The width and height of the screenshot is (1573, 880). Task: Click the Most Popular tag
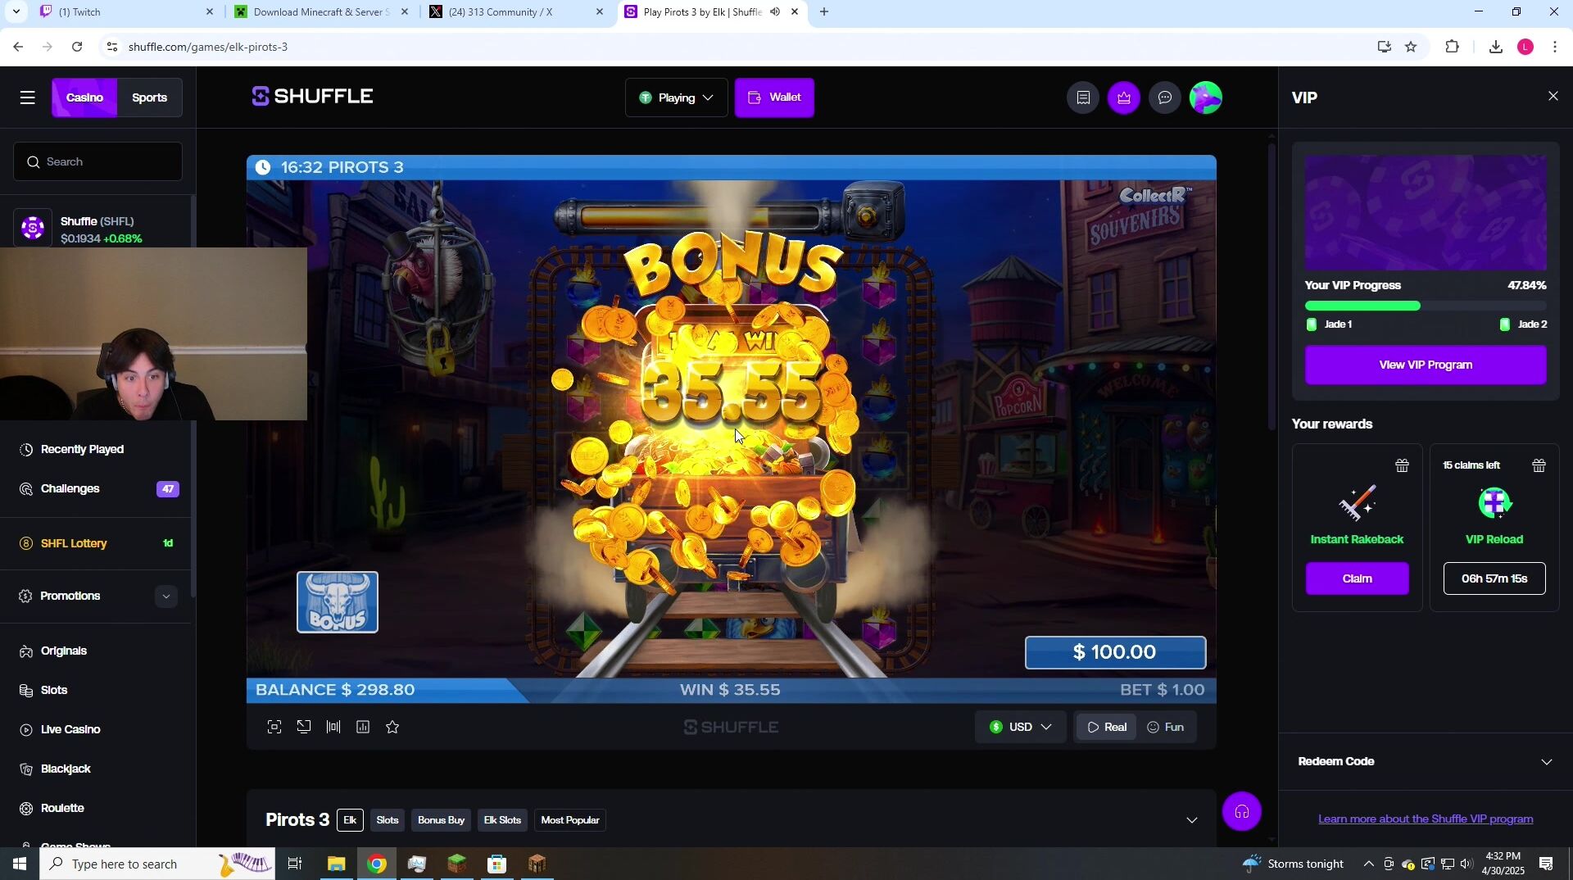(x=570, y=821)
